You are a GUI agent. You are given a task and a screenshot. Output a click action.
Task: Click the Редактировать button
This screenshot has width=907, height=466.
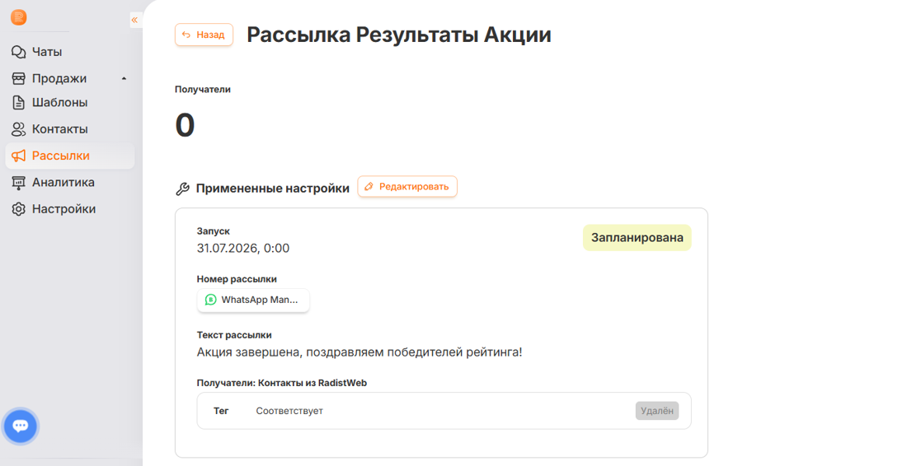click(x=407, y=187)
